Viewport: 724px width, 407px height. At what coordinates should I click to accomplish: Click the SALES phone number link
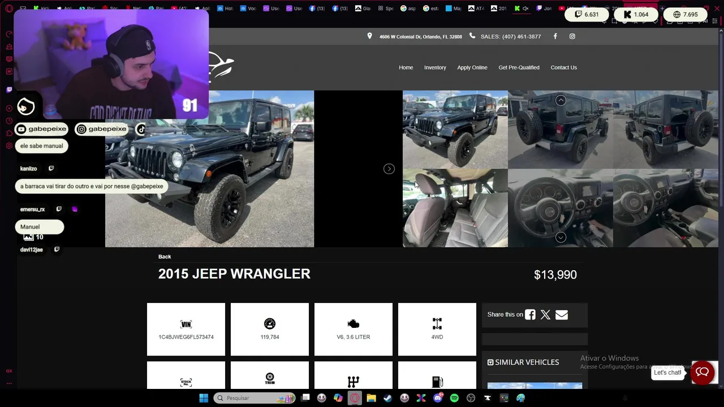click(511, 37)
